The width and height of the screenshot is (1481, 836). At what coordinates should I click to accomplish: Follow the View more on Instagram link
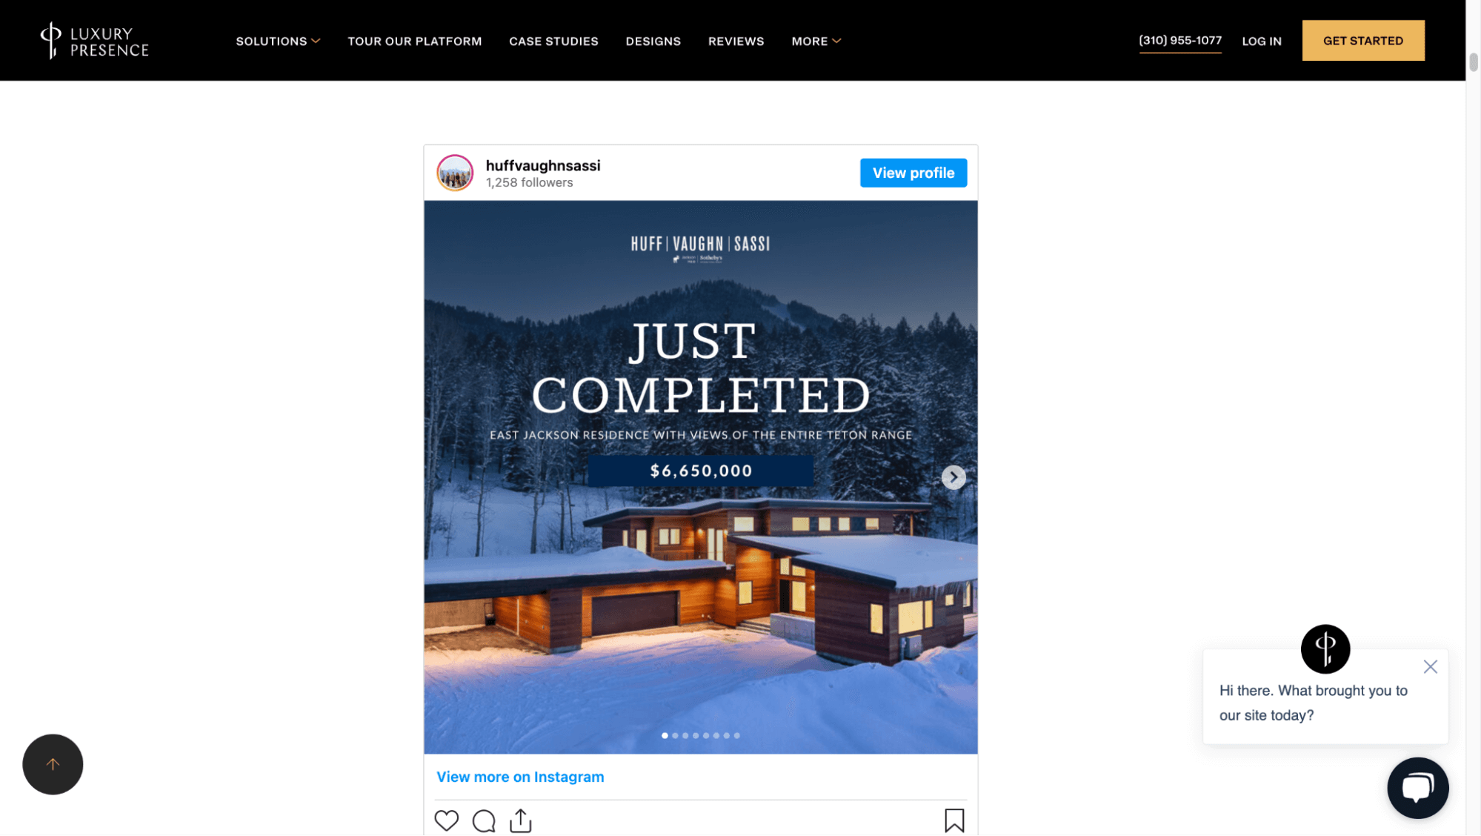click(x=520, y=777)
